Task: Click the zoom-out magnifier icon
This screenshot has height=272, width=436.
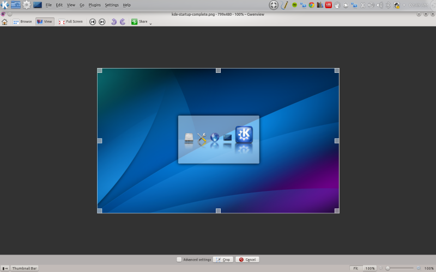Action: click(381, 268)
